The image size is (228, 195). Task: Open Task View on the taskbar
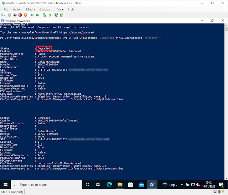click(x=98, y=185)
